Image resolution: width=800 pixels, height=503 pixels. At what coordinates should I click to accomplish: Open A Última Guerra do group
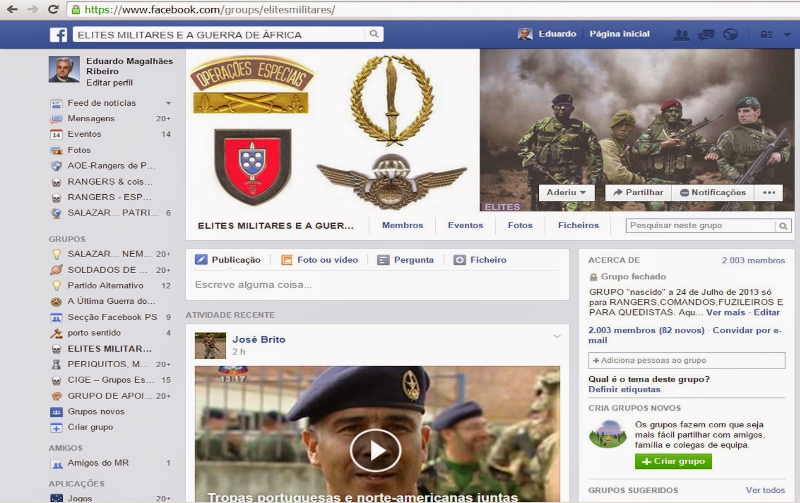point(110,301)
